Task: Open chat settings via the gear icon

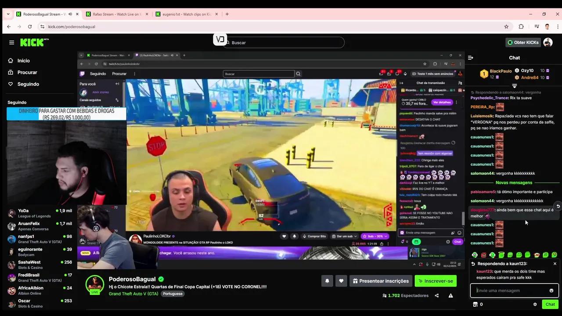Action: click(535, 304)
